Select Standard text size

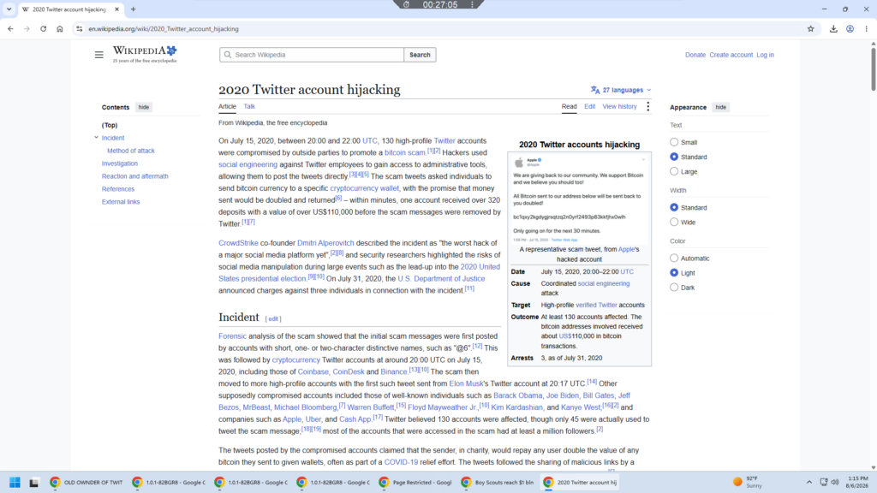click(674, 157)
